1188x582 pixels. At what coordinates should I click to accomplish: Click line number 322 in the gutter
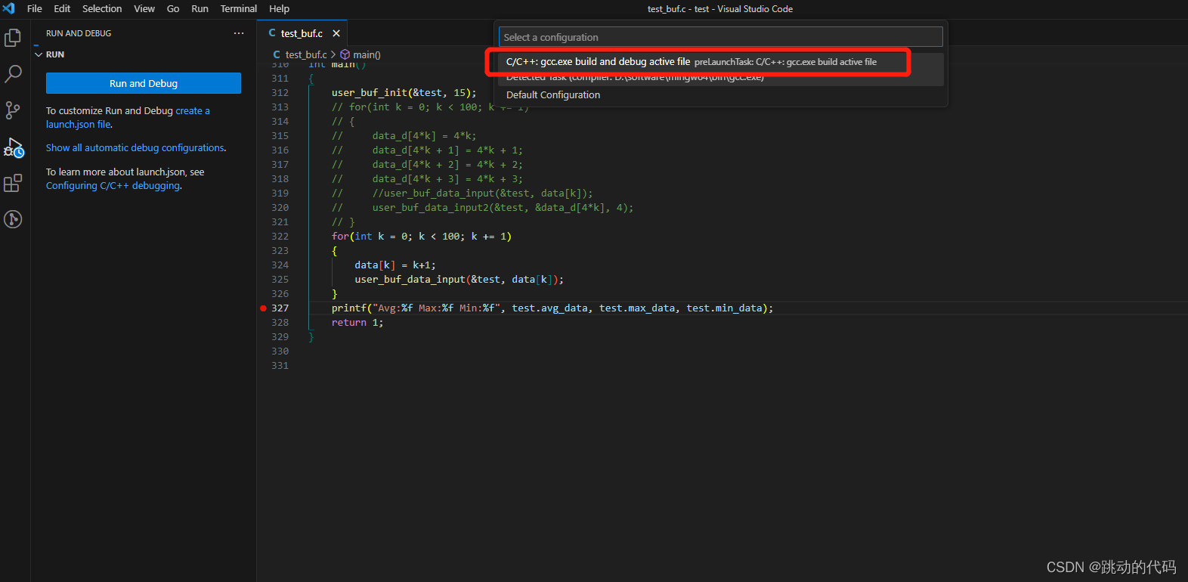280,236
